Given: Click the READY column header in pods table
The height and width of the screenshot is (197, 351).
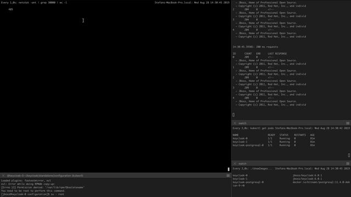Looking at the screenshot, I should (x=271, y=135).
